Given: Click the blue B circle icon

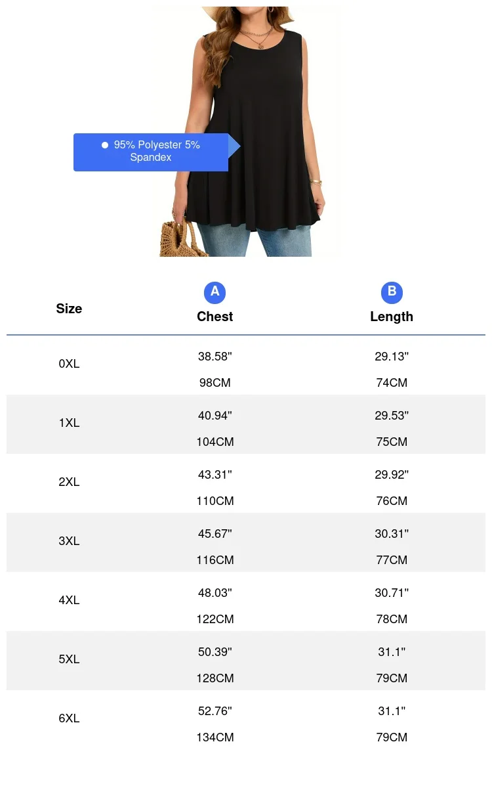Looking at the screenshot, I should (x=392, y=292).
